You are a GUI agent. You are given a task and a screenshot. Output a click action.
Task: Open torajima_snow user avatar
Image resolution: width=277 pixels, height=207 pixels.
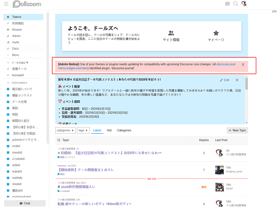coord(219,170)
